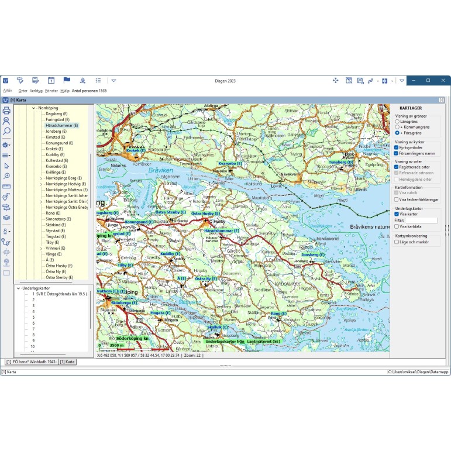Click the magnifying glass search icon
The image size is (451, 451).
tap(6, 132)
